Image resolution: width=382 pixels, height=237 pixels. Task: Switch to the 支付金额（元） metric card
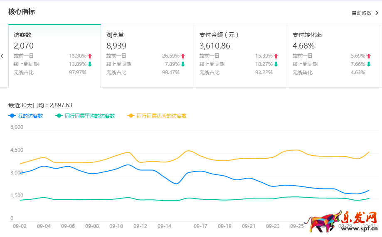[240, 56]
